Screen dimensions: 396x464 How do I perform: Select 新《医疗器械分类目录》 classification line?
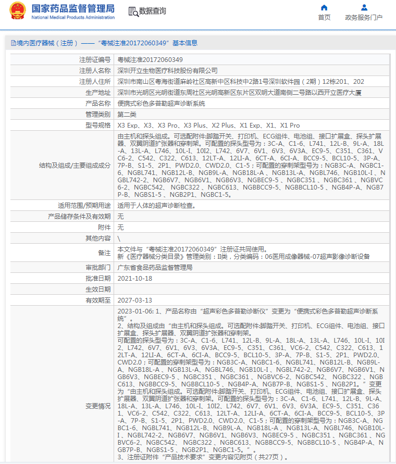pos(243,257)
